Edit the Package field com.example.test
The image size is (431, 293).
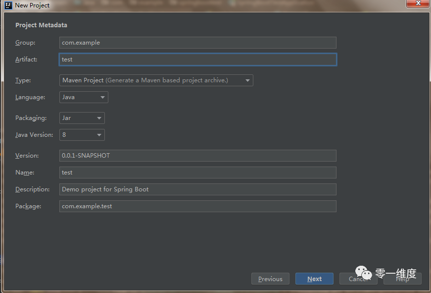point(197,206)
